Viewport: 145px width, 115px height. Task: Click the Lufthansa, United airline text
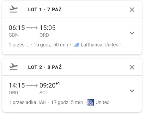(x=100, y=45)
